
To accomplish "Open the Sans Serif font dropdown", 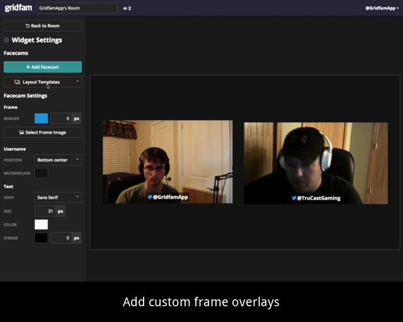I will (58, 197).
